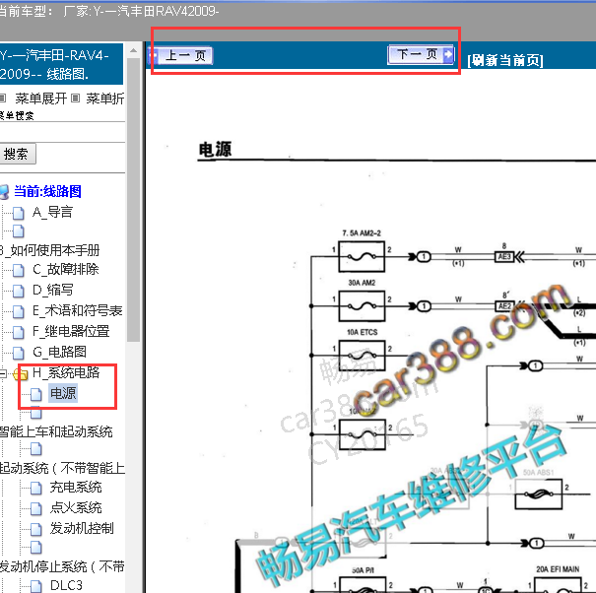Click the 当前:线路图 computer icon
Viewport: 596px width, 593px height.
click(4, 192)
